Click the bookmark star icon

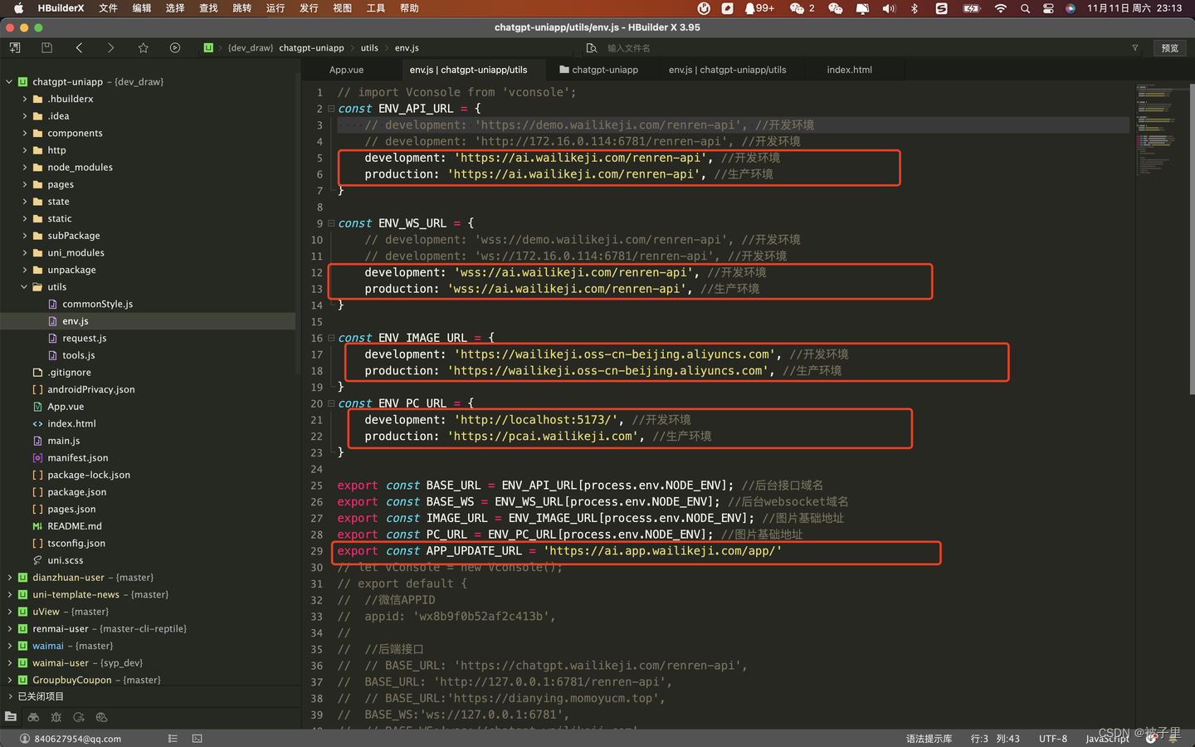pyautogui.click(x=143, y=48)
